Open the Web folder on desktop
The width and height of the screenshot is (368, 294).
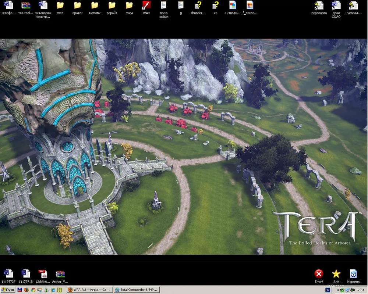pos(60,6)
